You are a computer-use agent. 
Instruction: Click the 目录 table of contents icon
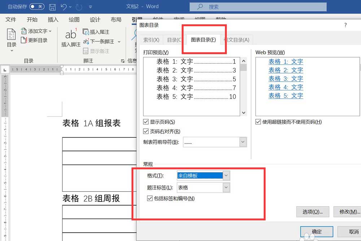click(x=11, y=34)
